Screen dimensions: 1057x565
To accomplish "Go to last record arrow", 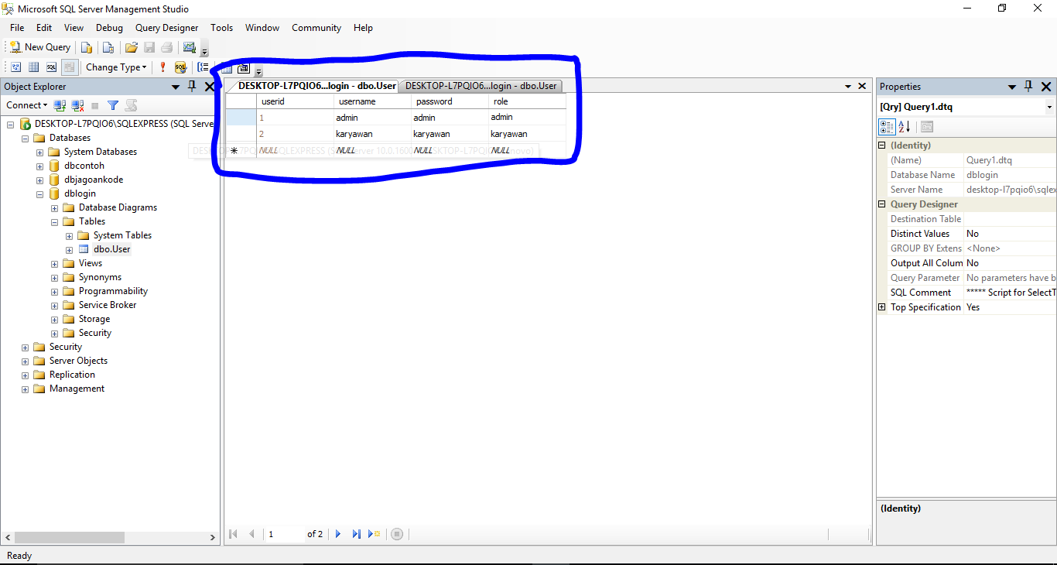I will coord(357,534).
